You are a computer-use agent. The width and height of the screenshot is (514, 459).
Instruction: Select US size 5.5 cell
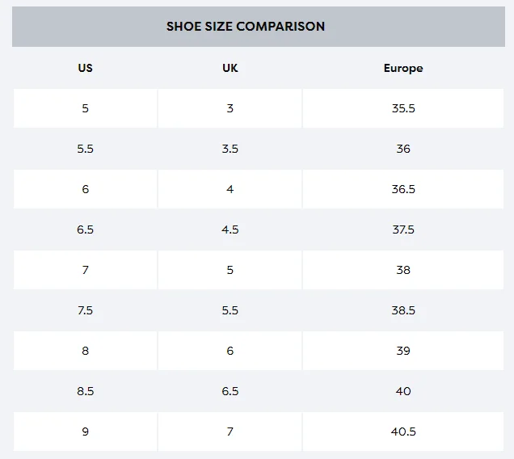coord(85,149)
